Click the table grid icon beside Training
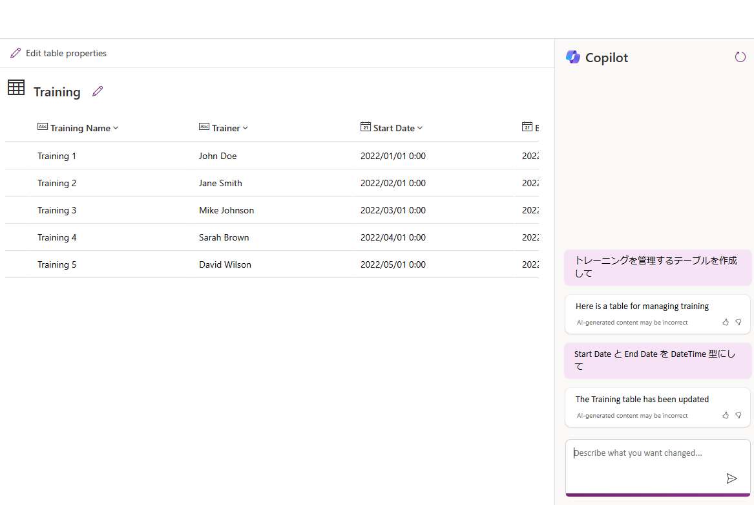 point(16,87)
